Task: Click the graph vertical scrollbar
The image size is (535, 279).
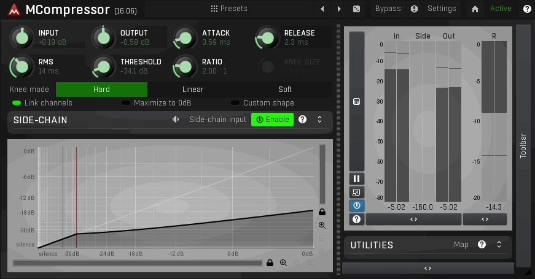Action: [x=322, y=174]
